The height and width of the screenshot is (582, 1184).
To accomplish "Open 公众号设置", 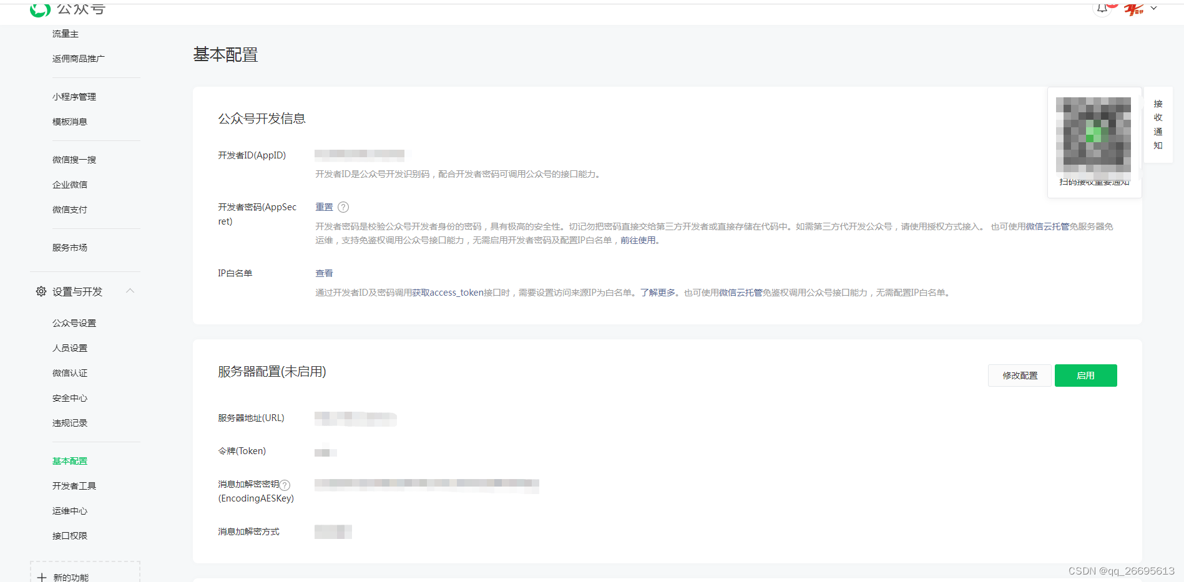I will pos(74,323).
